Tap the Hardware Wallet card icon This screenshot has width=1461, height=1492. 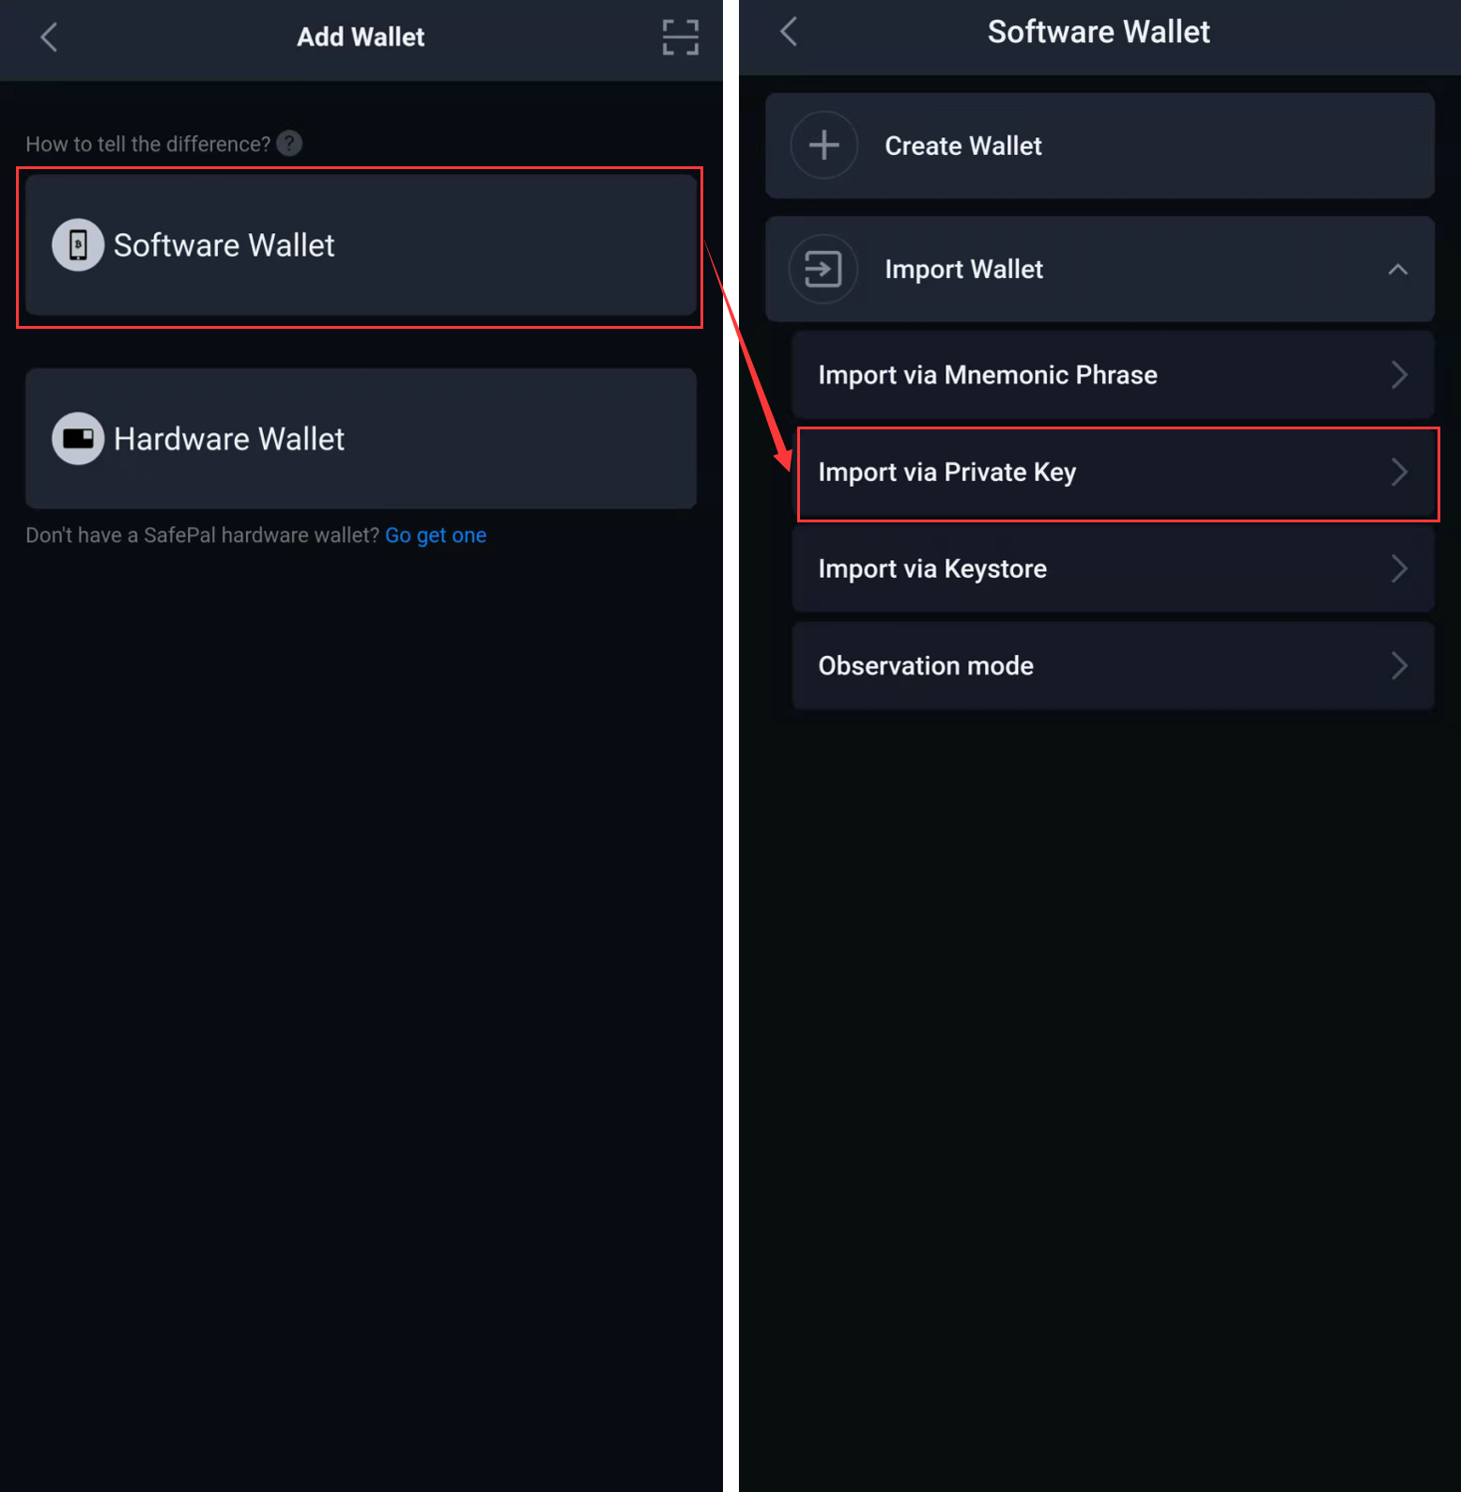point(78,439)
